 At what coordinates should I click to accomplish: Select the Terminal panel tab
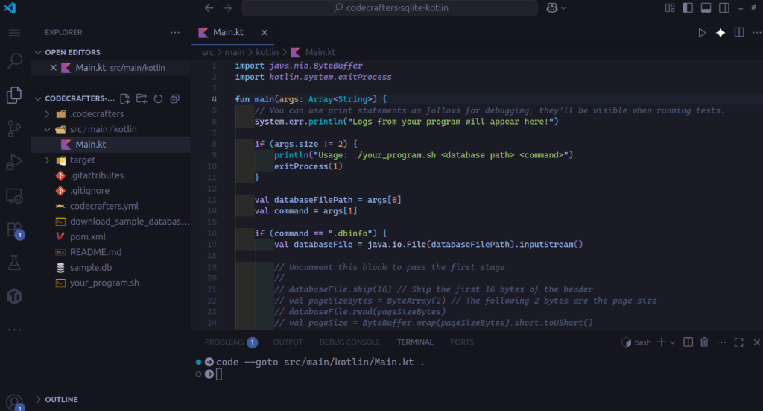pos(414,342)
